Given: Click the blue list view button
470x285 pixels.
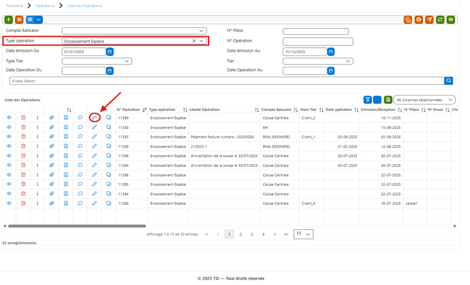Looking at the screenshot, I should pos(30,19).
